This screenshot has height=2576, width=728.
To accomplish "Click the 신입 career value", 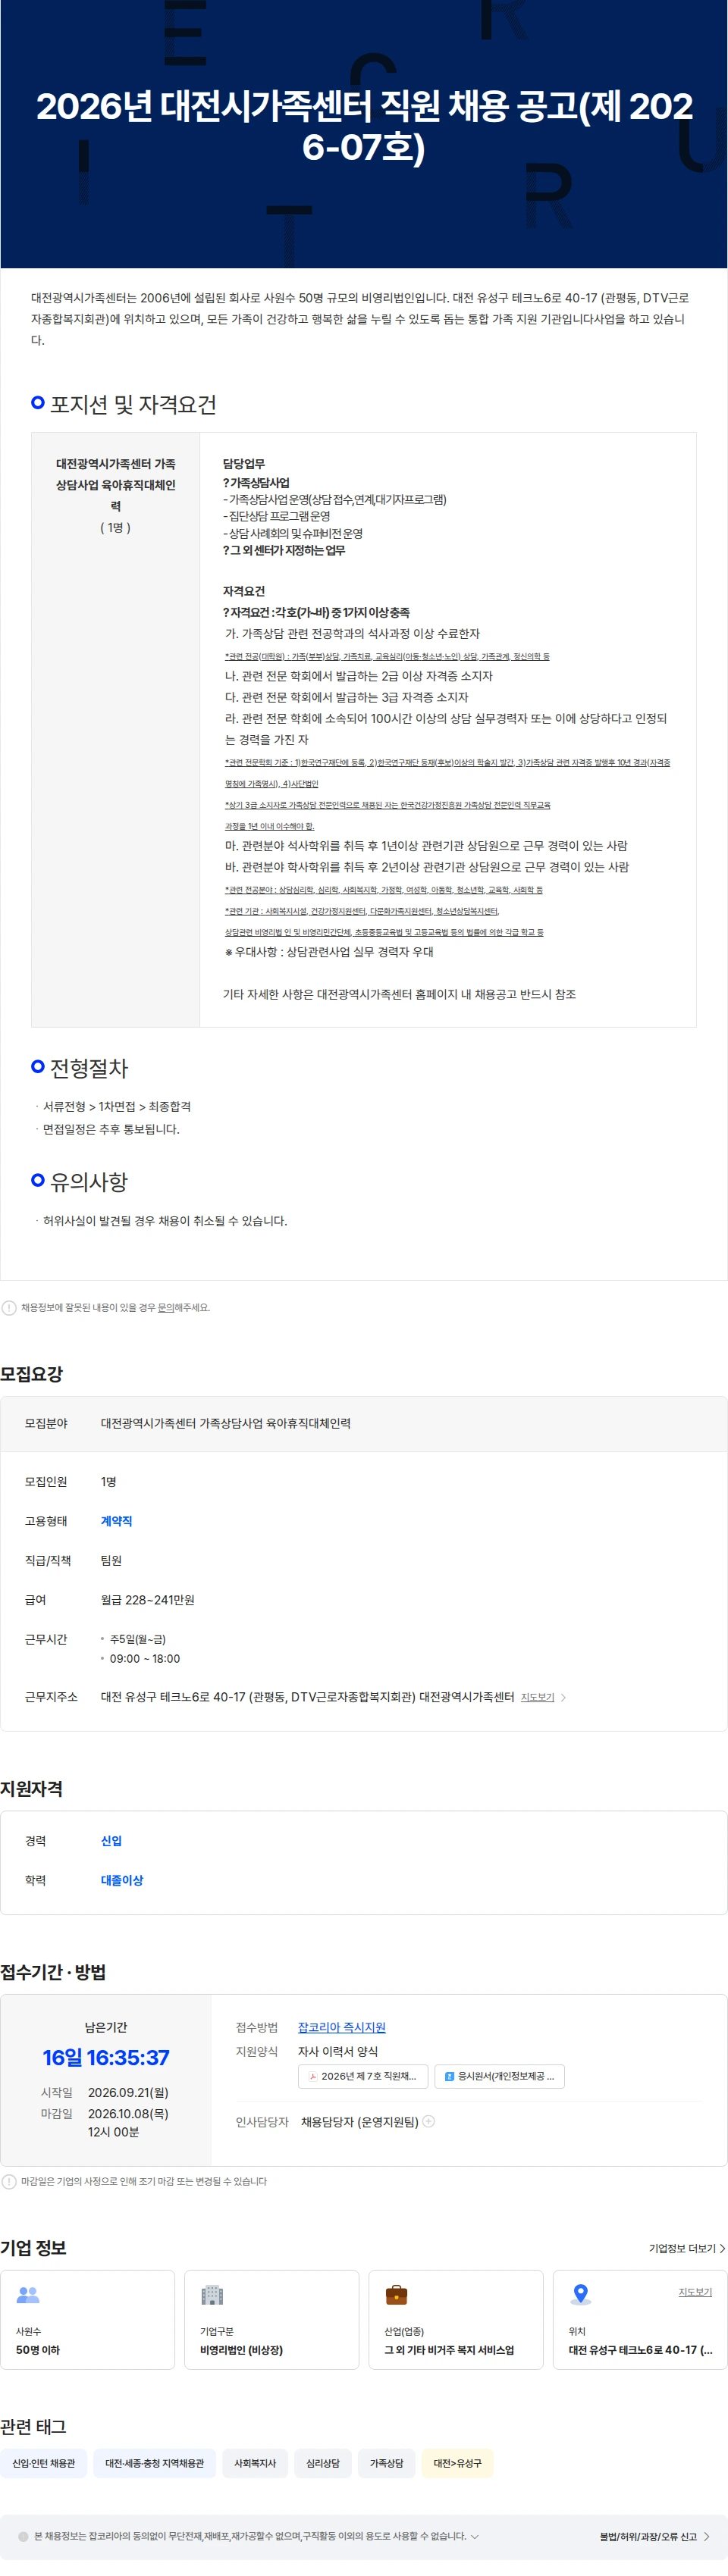I will pos(111,1840).
